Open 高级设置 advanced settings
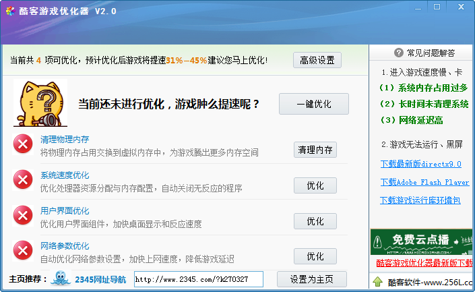This screenshot has height=292, width=475. 317,60
